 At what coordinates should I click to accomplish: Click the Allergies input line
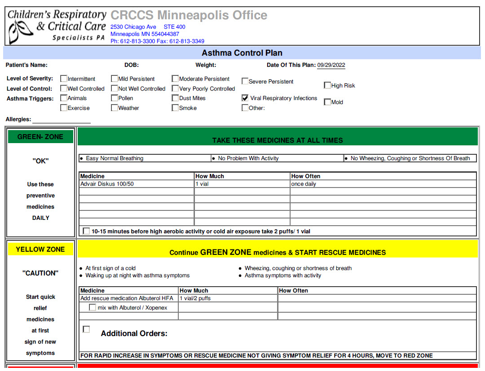(x=62, y=120)
